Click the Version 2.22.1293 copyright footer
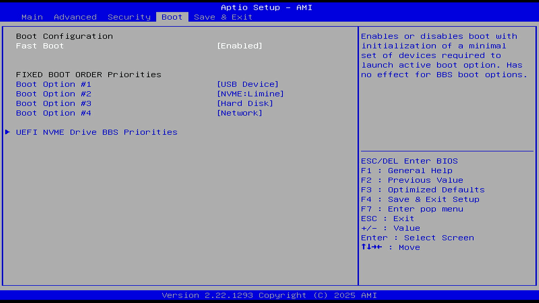Screen dimensions: 539x303 pyautogui.click(x=269, y=295)
